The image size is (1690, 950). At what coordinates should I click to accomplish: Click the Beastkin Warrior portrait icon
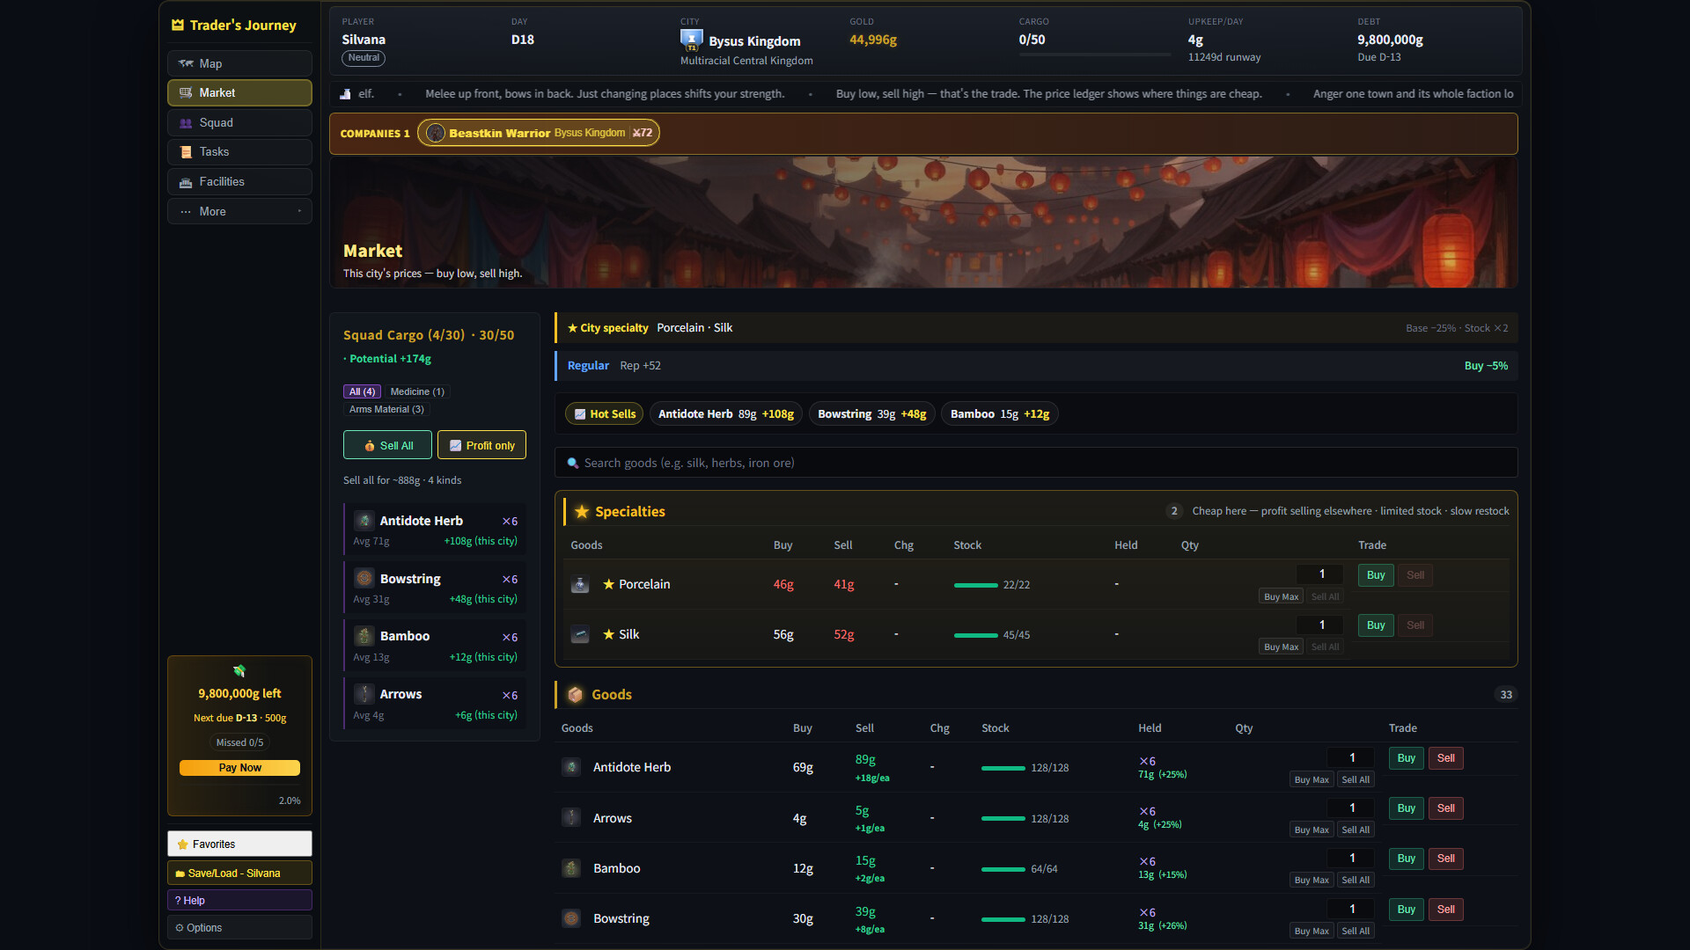click(435, 133)
